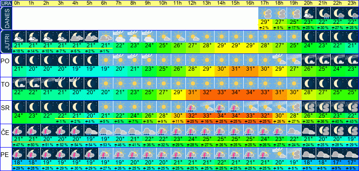Click the PO 18h windy sun-cloud icon
This screenshot has height=171, width=359.
[x=279, y=60]
